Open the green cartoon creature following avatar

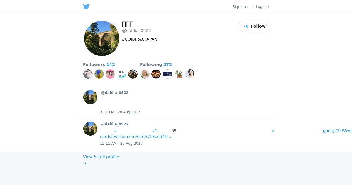179,74
